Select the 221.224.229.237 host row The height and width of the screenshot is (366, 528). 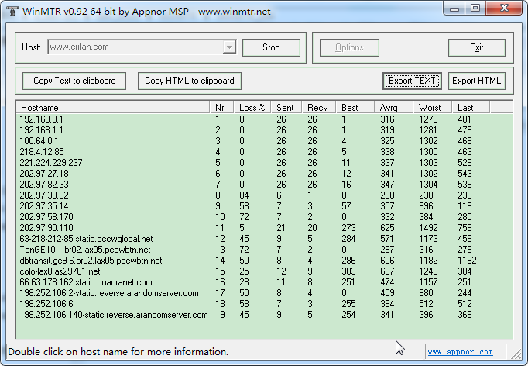click(264, 163)
